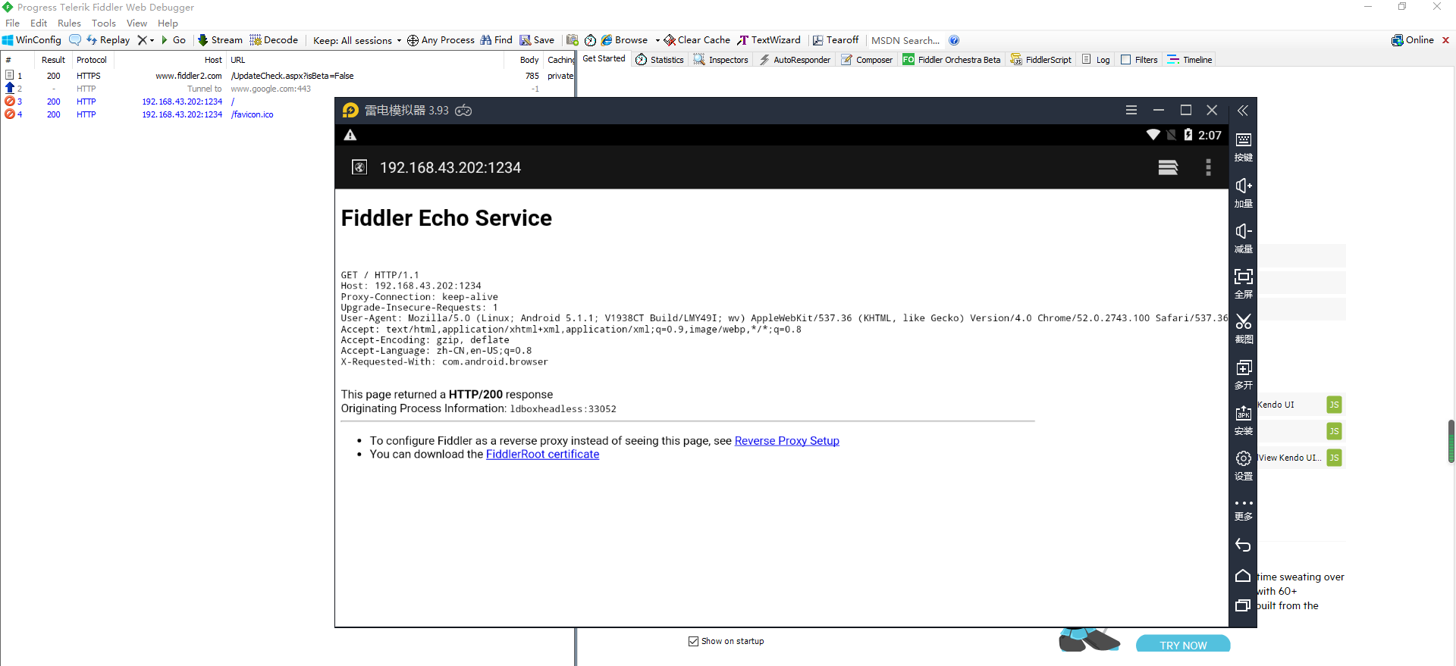Open the File menu
Viewport: 1456px width, 666px height.
(x=13, y=23)
